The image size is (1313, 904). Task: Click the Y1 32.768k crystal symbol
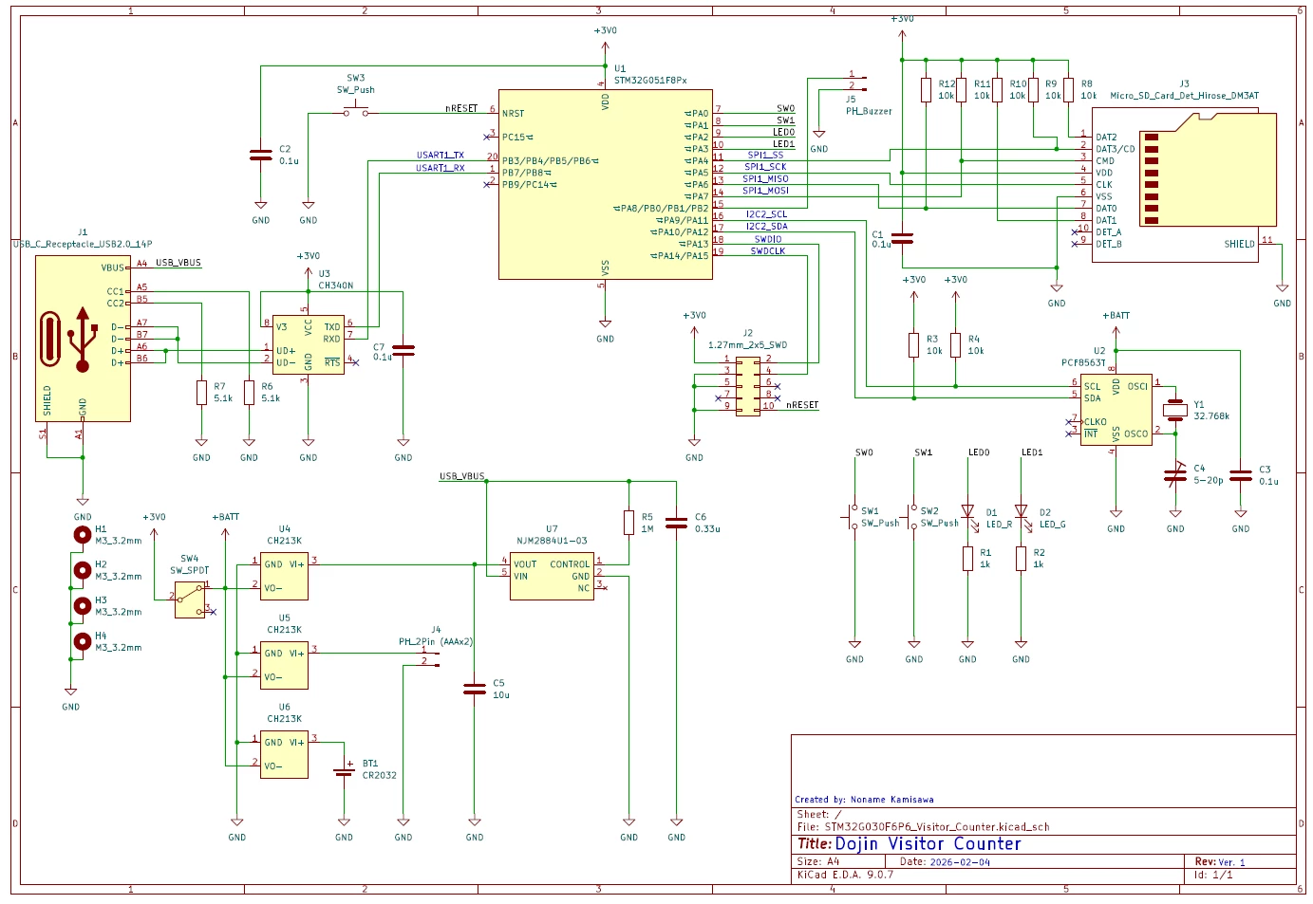(1175, 410)
